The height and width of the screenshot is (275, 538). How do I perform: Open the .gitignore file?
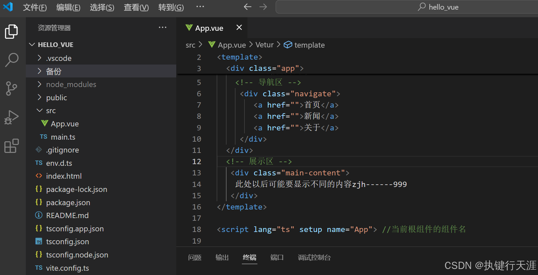pyautogui.click(x=101, y=150)
